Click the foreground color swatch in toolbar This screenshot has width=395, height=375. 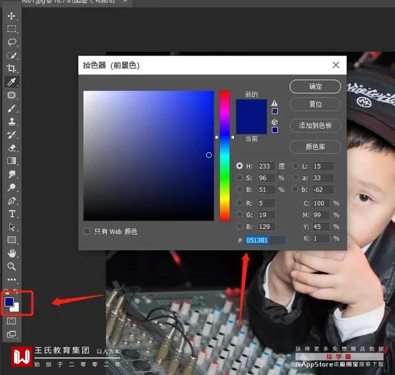click(9, 302)
